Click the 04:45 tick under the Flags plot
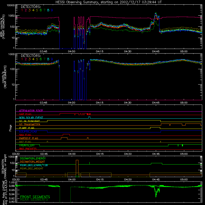 [x=156, y=154]
